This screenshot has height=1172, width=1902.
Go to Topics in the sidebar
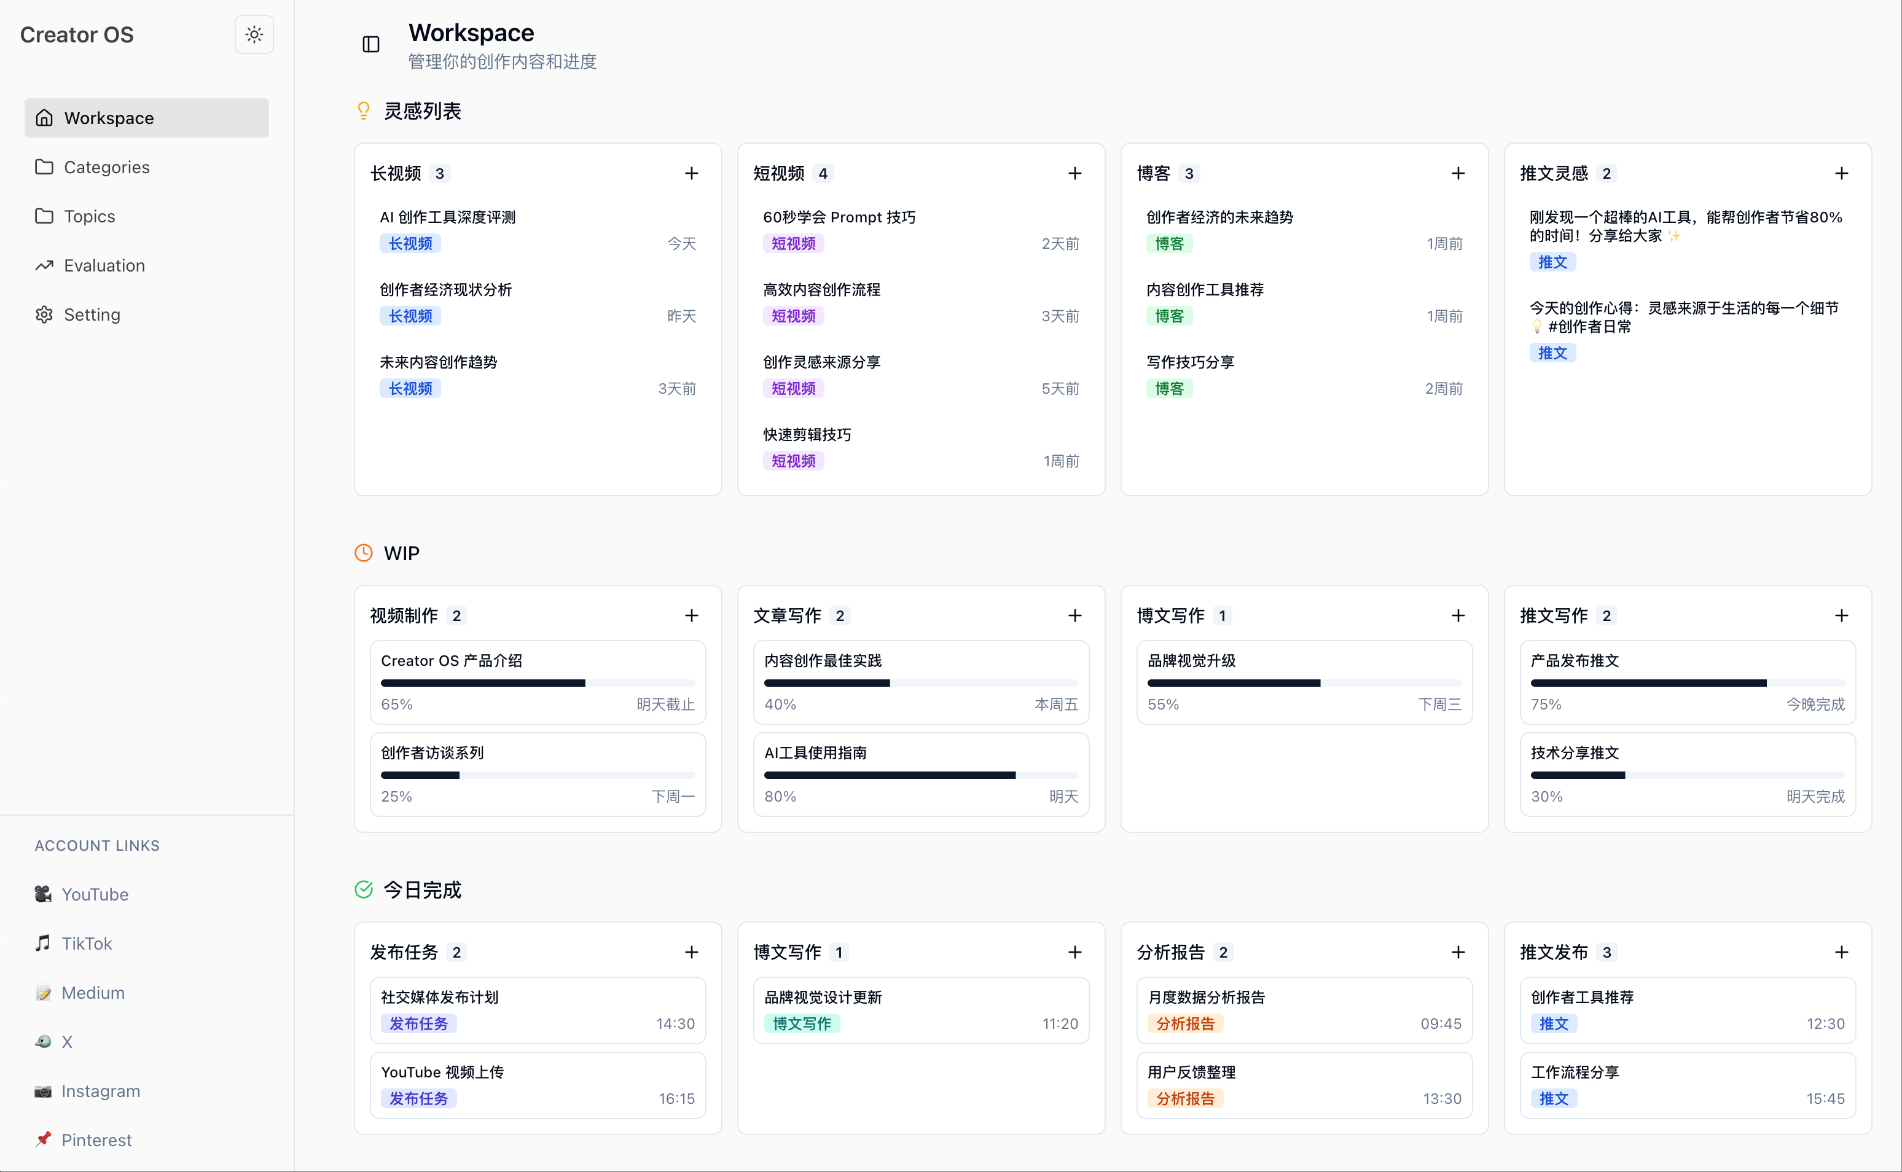(146, 216)
